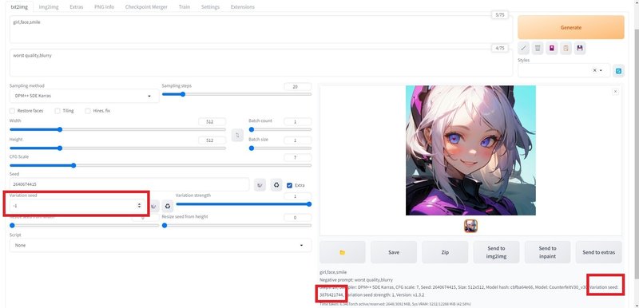Image resolution: width=639 pixels, height=308 pixels.
Task: Clear the prompt with the trash icon
Action: click(538, 48)
